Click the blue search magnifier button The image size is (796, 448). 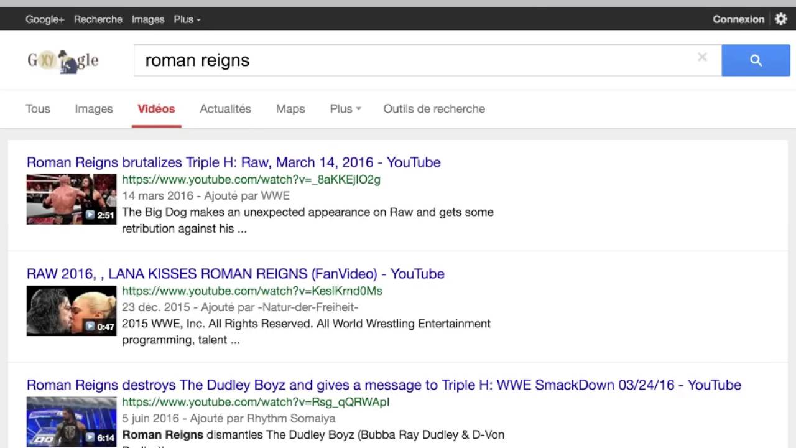(x=756, y=60)
